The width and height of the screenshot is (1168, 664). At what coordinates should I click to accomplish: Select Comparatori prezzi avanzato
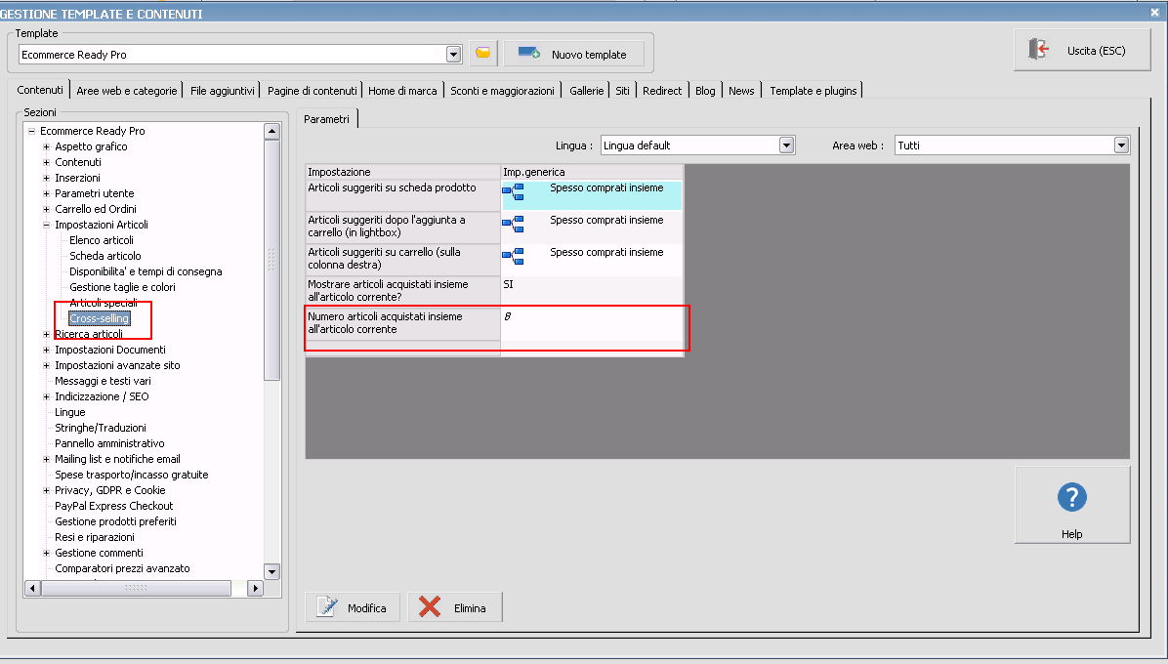pos(122,568)
